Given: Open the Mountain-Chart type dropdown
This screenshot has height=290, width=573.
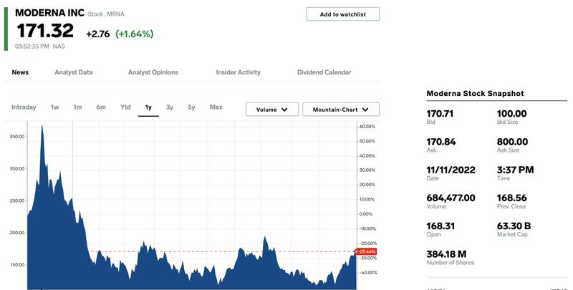Looking at the screenshot, I should 341,110.
